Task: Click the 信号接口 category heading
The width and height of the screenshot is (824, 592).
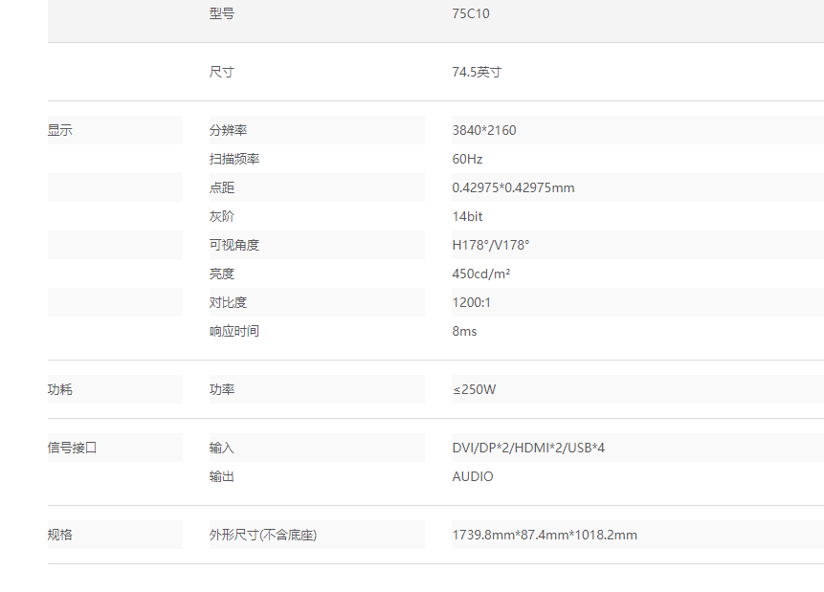Action: click(72, 448)
